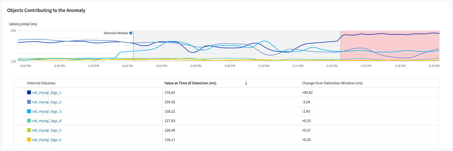Click vol_mysql_logs_6 yellow color swatch

pyautogui.click(x=29, y=140)
